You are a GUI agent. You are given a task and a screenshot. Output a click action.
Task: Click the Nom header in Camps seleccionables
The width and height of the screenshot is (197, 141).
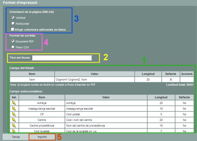[x=42, y=97]
